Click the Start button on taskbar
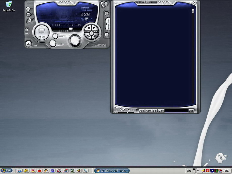This screenshot has width=232, height=174. coord(7,171)
